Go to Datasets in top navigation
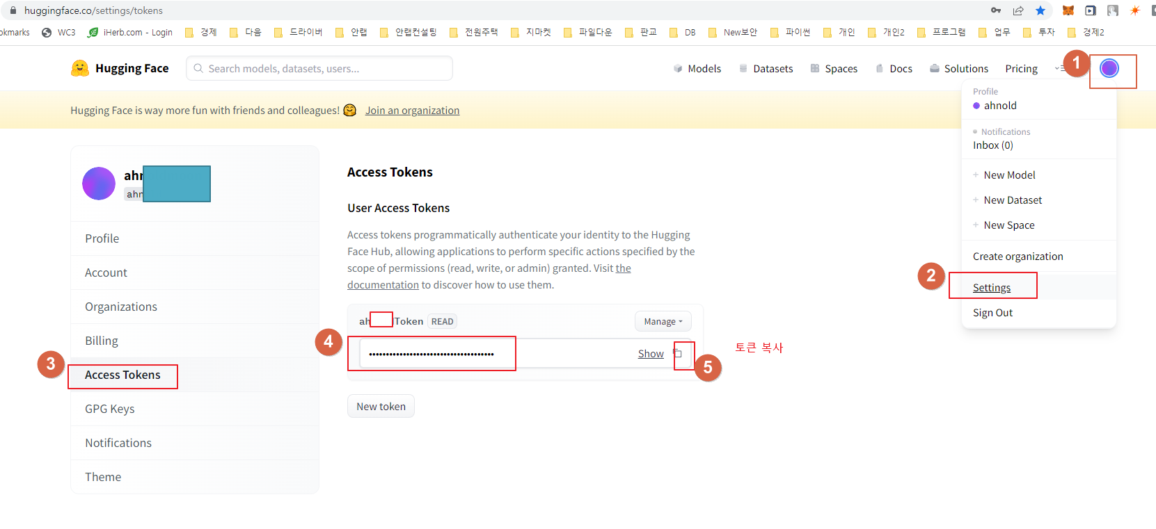1156x529 pixels. (x=766, y=68)
